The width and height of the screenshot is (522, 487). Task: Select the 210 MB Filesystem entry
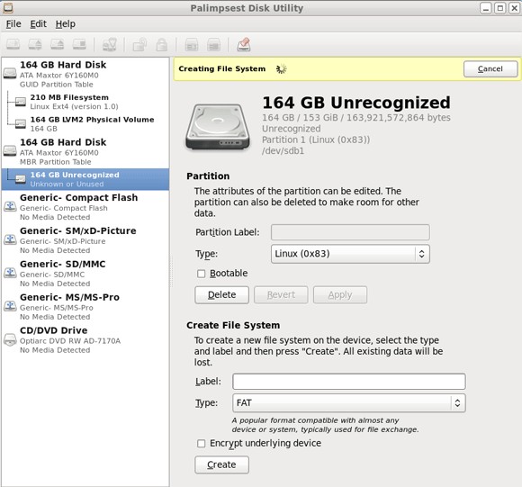click(x=85, y=102)
